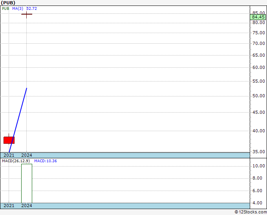Image resolution: width=267 pixels, height=215 pixels.
Task: Click the MACD:10.36 value label
Action: pyautogui.click(x=46, y=161)
